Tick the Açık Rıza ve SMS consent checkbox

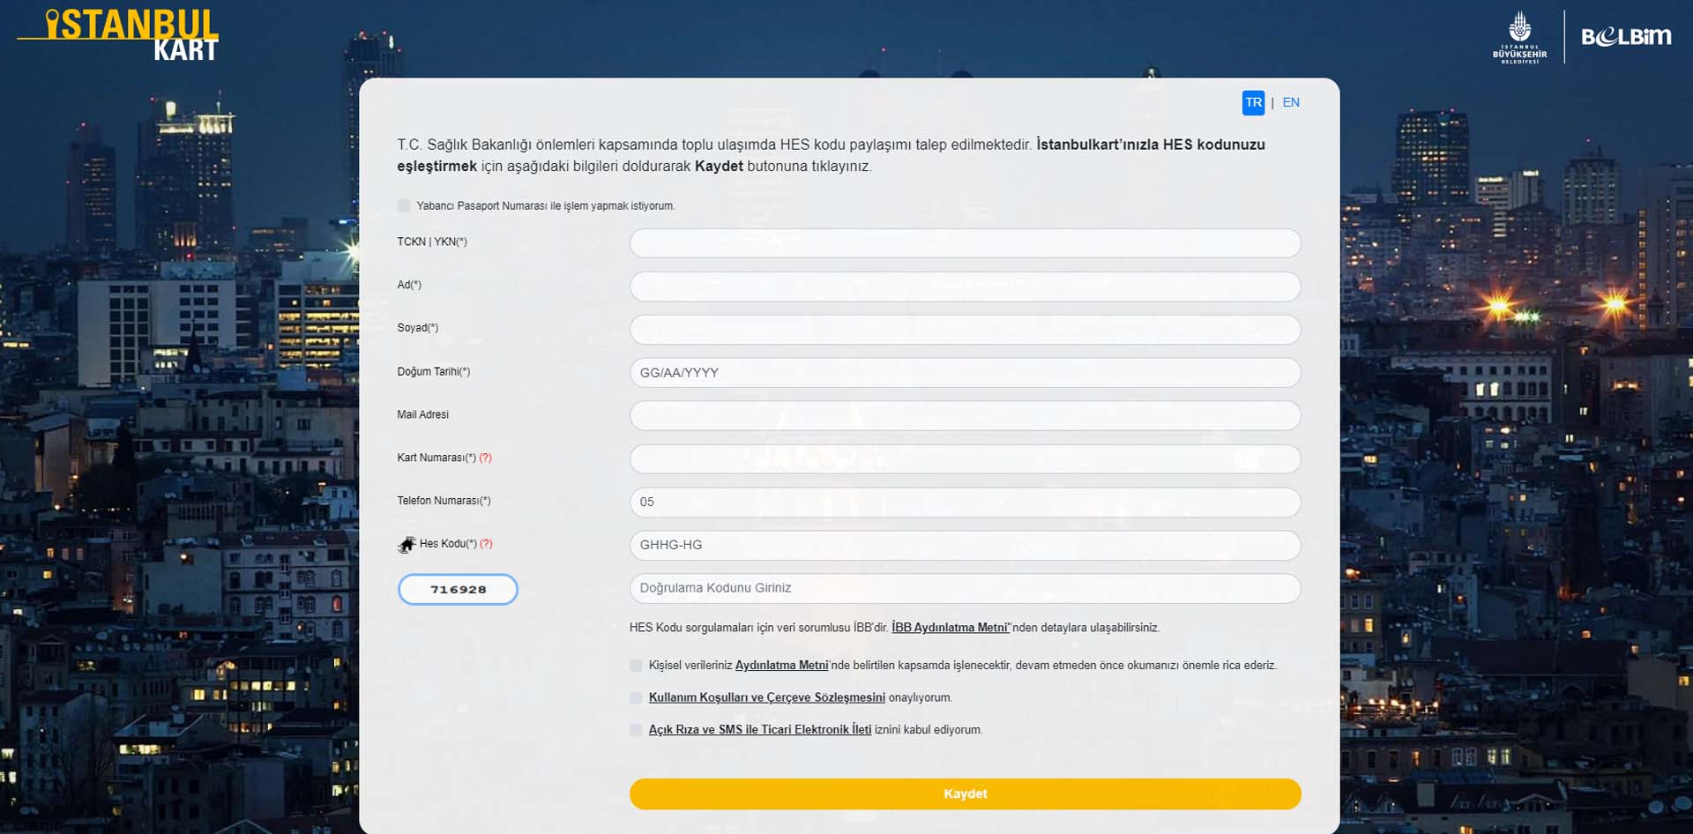636,730
